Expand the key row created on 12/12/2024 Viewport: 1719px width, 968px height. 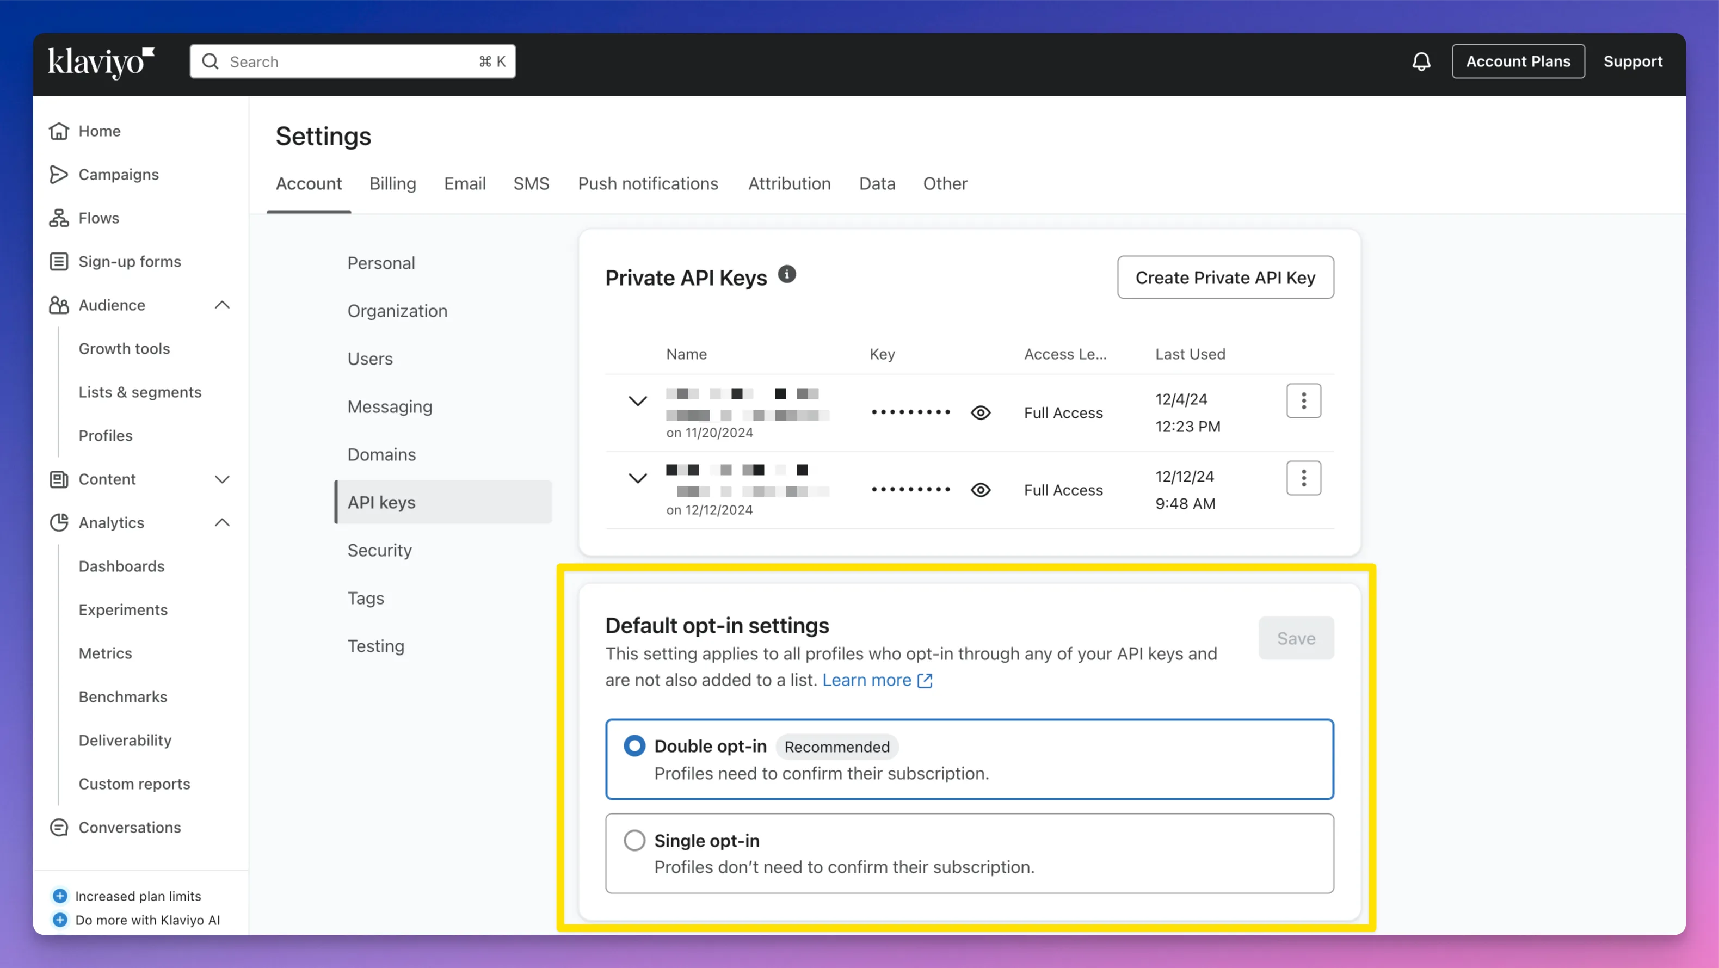coord(638,478)
